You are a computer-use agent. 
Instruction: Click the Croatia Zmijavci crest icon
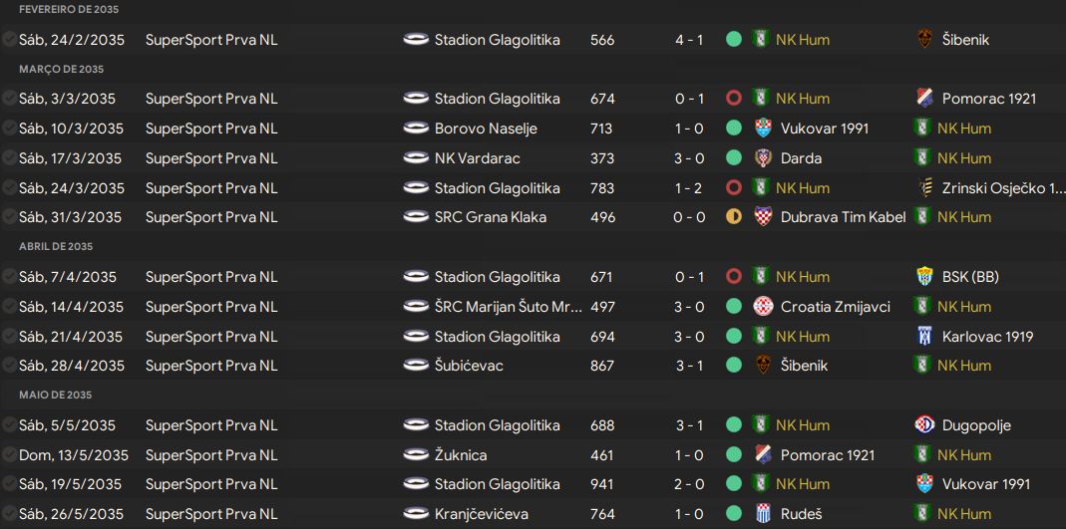[763, 306]
